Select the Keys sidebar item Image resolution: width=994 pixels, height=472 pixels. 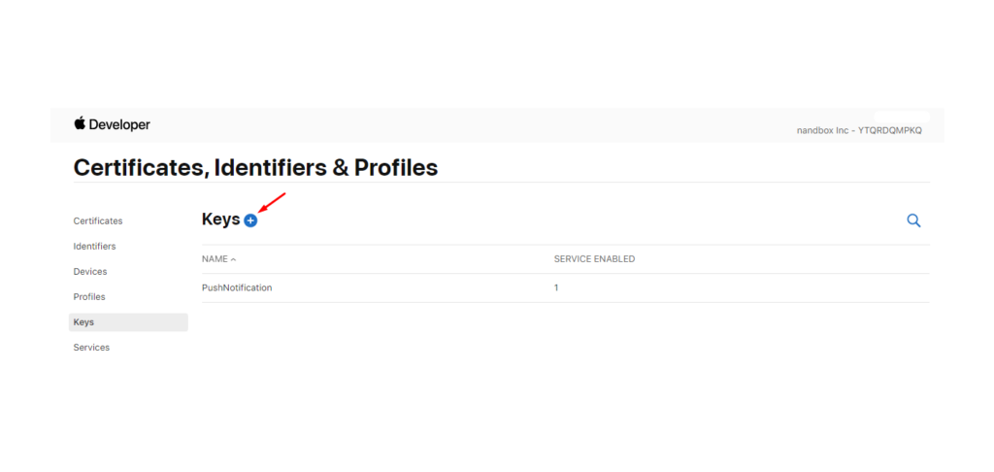pyautogui.click(x=84, y=322)
